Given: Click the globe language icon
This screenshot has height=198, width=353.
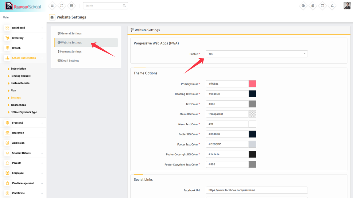Looking at the screenshot, I should [x=303, y=6].
